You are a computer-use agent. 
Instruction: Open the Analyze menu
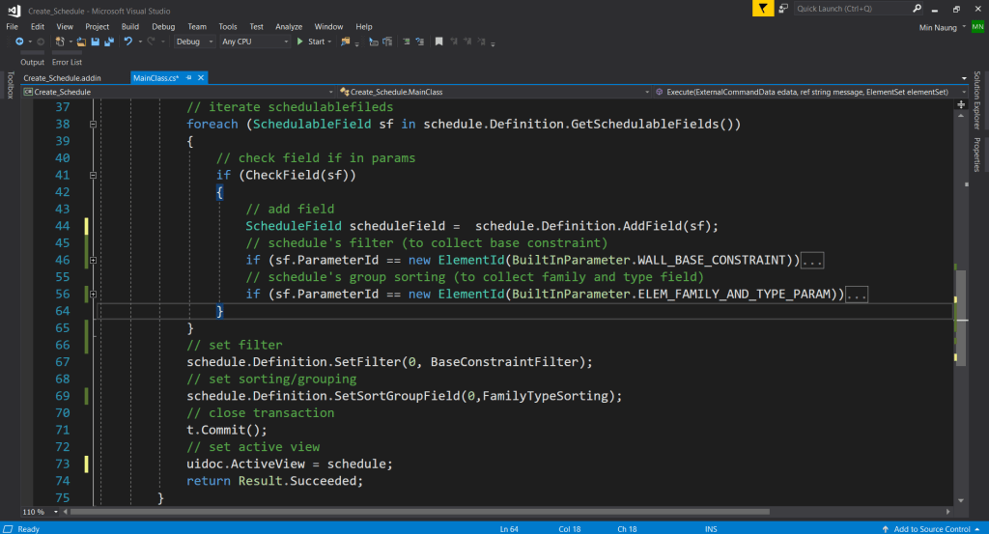tap(288, 26)
